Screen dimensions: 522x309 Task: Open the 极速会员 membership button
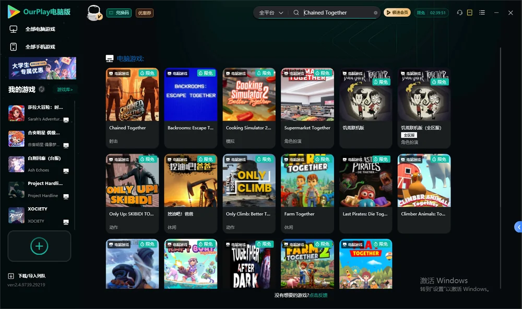click(x=397, y=13)
